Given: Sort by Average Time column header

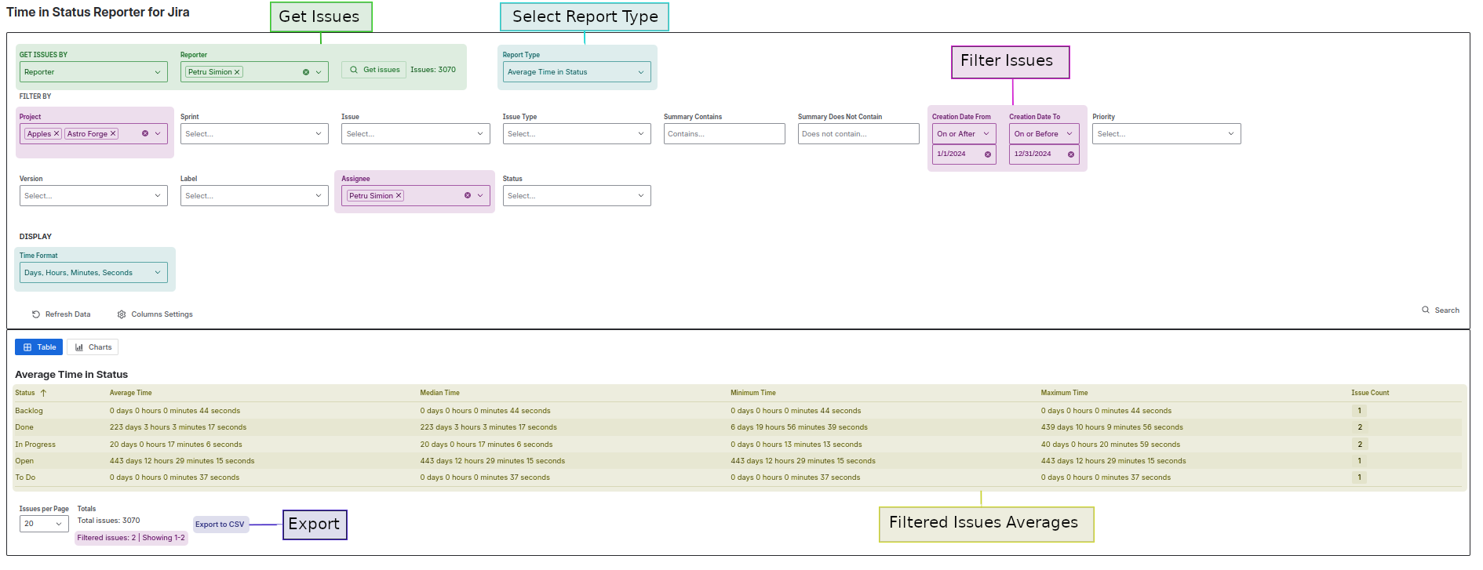Looking at the screenshot, I should click(x=131, y=393).
